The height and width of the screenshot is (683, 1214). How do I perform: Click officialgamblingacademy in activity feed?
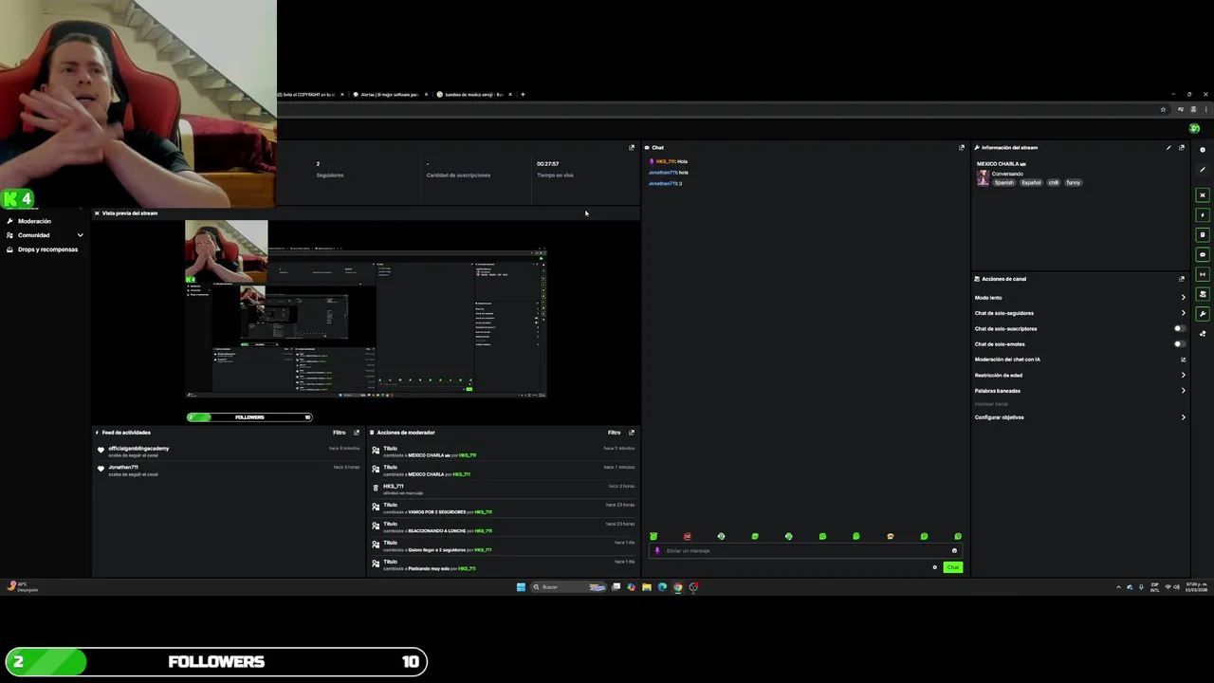[x=138, y=449]
